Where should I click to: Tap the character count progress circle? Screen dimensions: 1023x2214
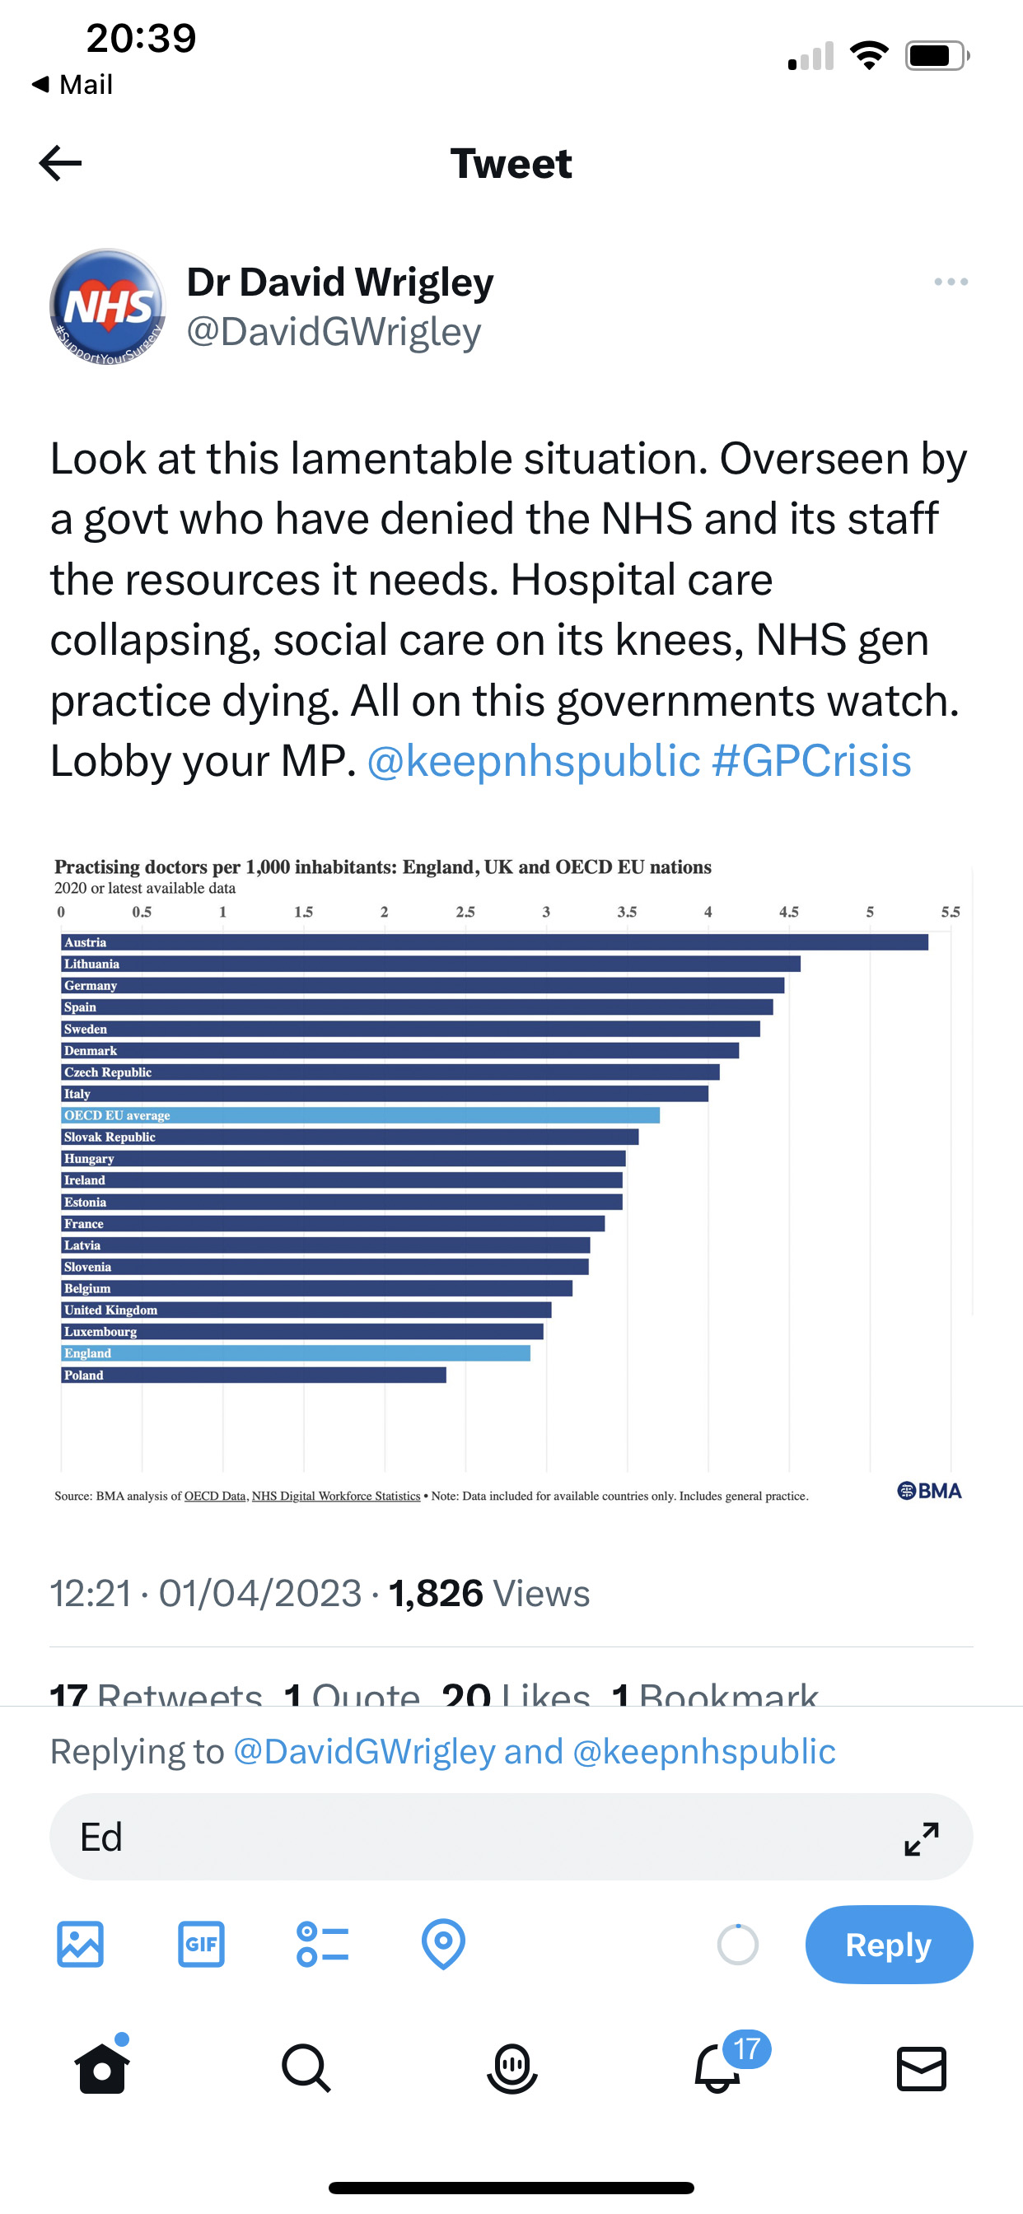tap(737, 1944)
